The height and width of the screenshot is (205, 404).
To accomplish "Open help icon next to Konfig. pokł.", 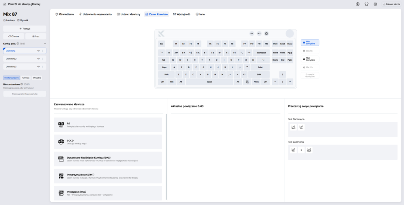I will pyautogui.click(x=18, y=44).
